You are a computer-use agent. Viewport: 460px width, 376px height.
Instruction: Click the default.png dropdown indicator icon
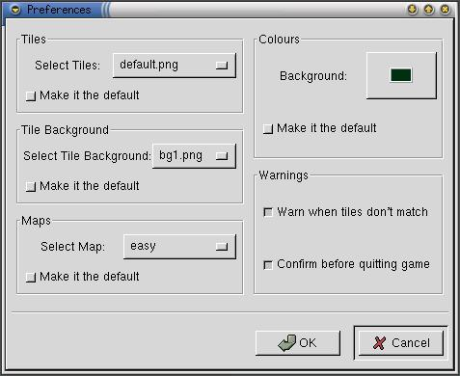pos(222,66)
